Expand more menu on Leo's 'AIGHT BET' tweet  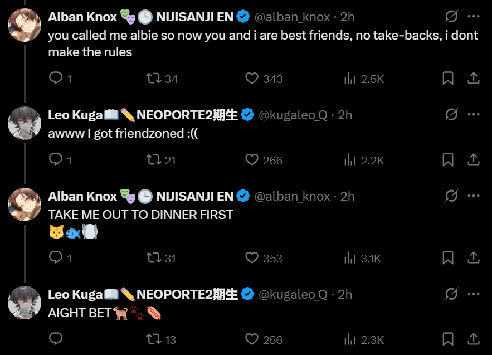(x=474, y=294)
